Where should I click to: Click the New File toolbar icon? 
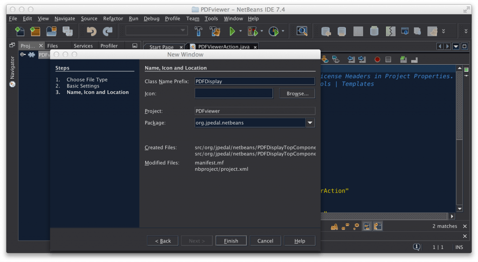20,31
